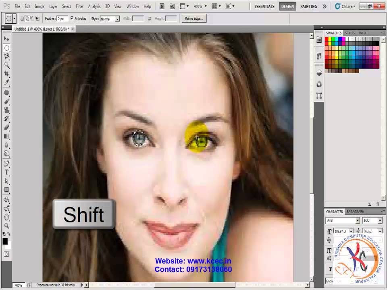Select the Path Selection tool

coord(7,181)
